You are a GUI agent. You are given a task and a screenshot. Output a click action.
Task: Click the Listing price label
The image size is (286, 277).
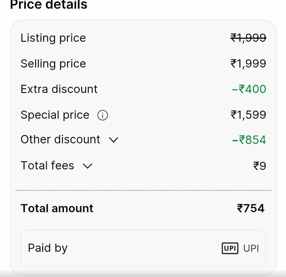[x=53, y=38]
